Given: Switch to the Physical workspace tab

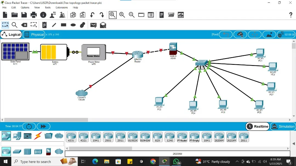Looking at the screenshot, I should [x=34, y=34].
